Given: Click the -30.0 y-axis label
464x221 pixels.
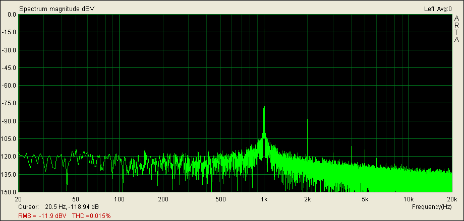Looking at the screenshot, I should pos(10,50).
